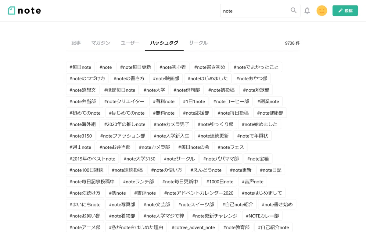This screenshot has width=366, height=232.
Task: Click the #note書き初め tag
Action: pyautogui.click(x=210, y=67)
